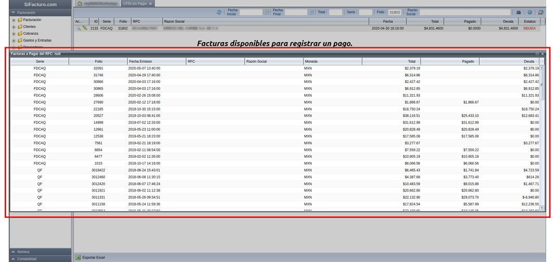Click the Folio filter input field
The image size is (553, 262).
tap(394, 12)
